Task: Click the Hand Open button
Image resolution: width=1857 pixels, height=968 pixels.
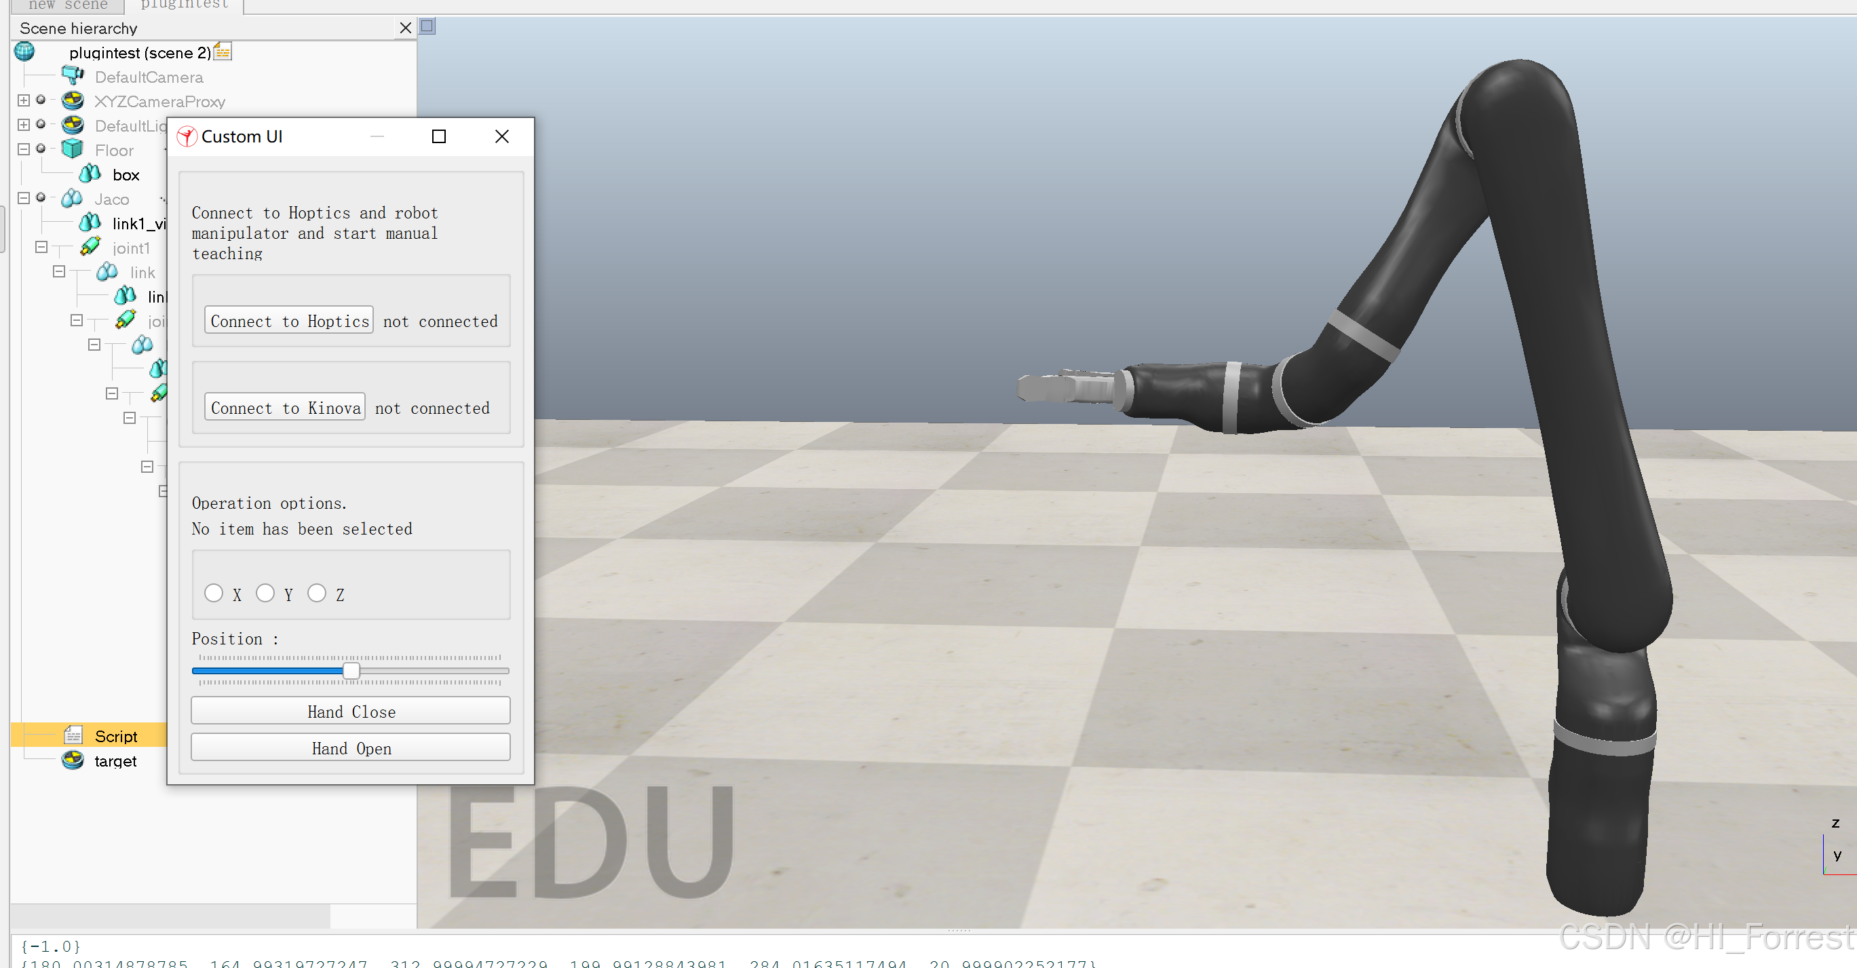Action: [x=351, y=748]
